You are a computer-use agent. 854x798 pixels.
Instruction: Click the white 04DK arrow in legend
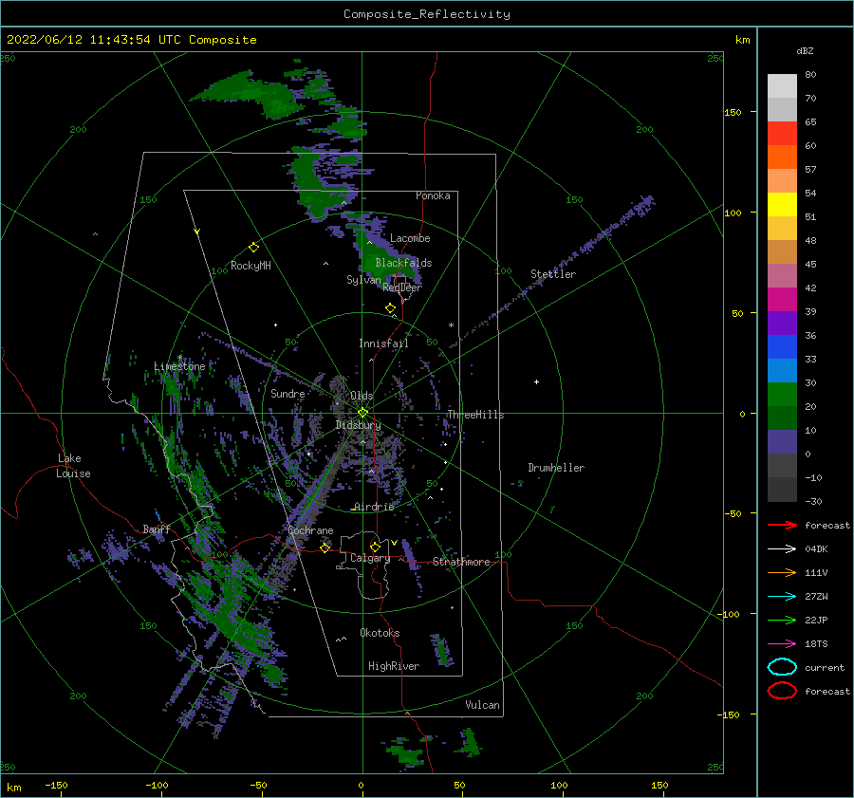point(782,549)
